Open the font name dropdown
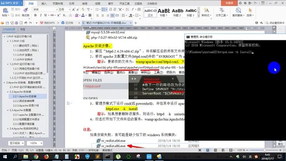 click(x=57, y=9)
